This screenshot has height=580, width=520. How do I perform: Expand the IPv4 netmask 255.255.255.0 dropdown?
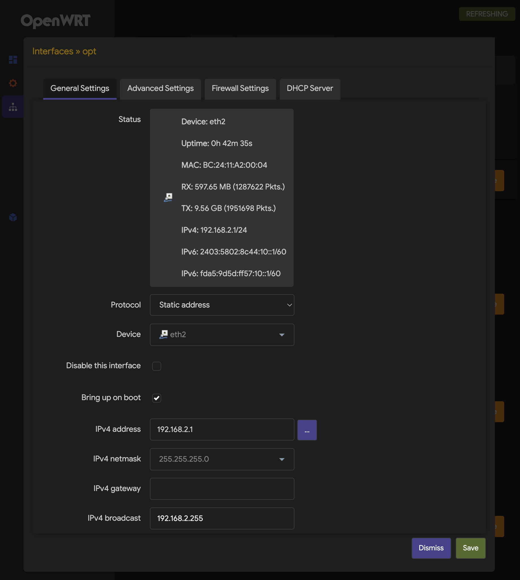222,459
